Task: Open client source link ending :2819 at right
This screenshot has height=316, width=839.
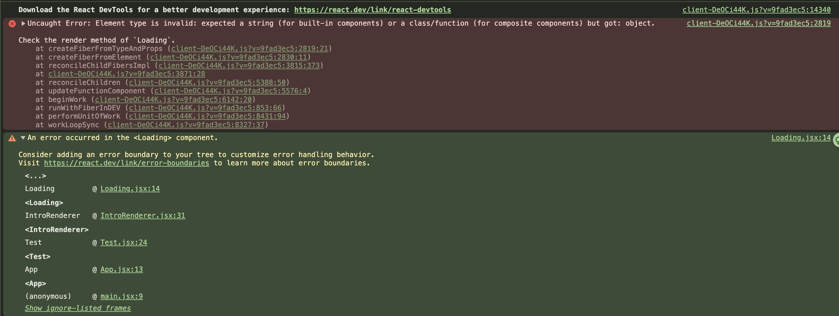Action: tap(758, 23)
